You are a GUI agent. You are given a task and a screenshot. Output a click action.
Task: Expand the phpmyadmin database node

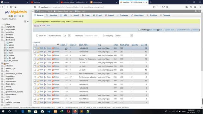point(2,94)
